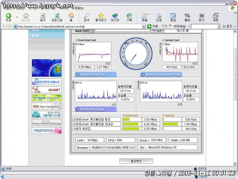Click the result confirm button below panel
The width and height of the screenshot is (238, 179).
(136, 161)
